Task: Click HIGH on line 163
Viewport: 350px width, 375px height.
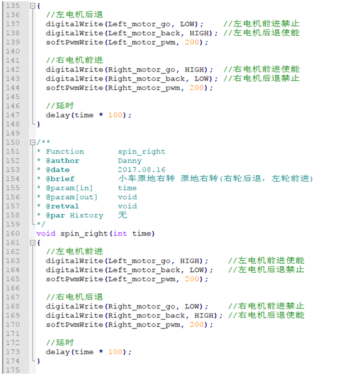Action: (190, 261)
